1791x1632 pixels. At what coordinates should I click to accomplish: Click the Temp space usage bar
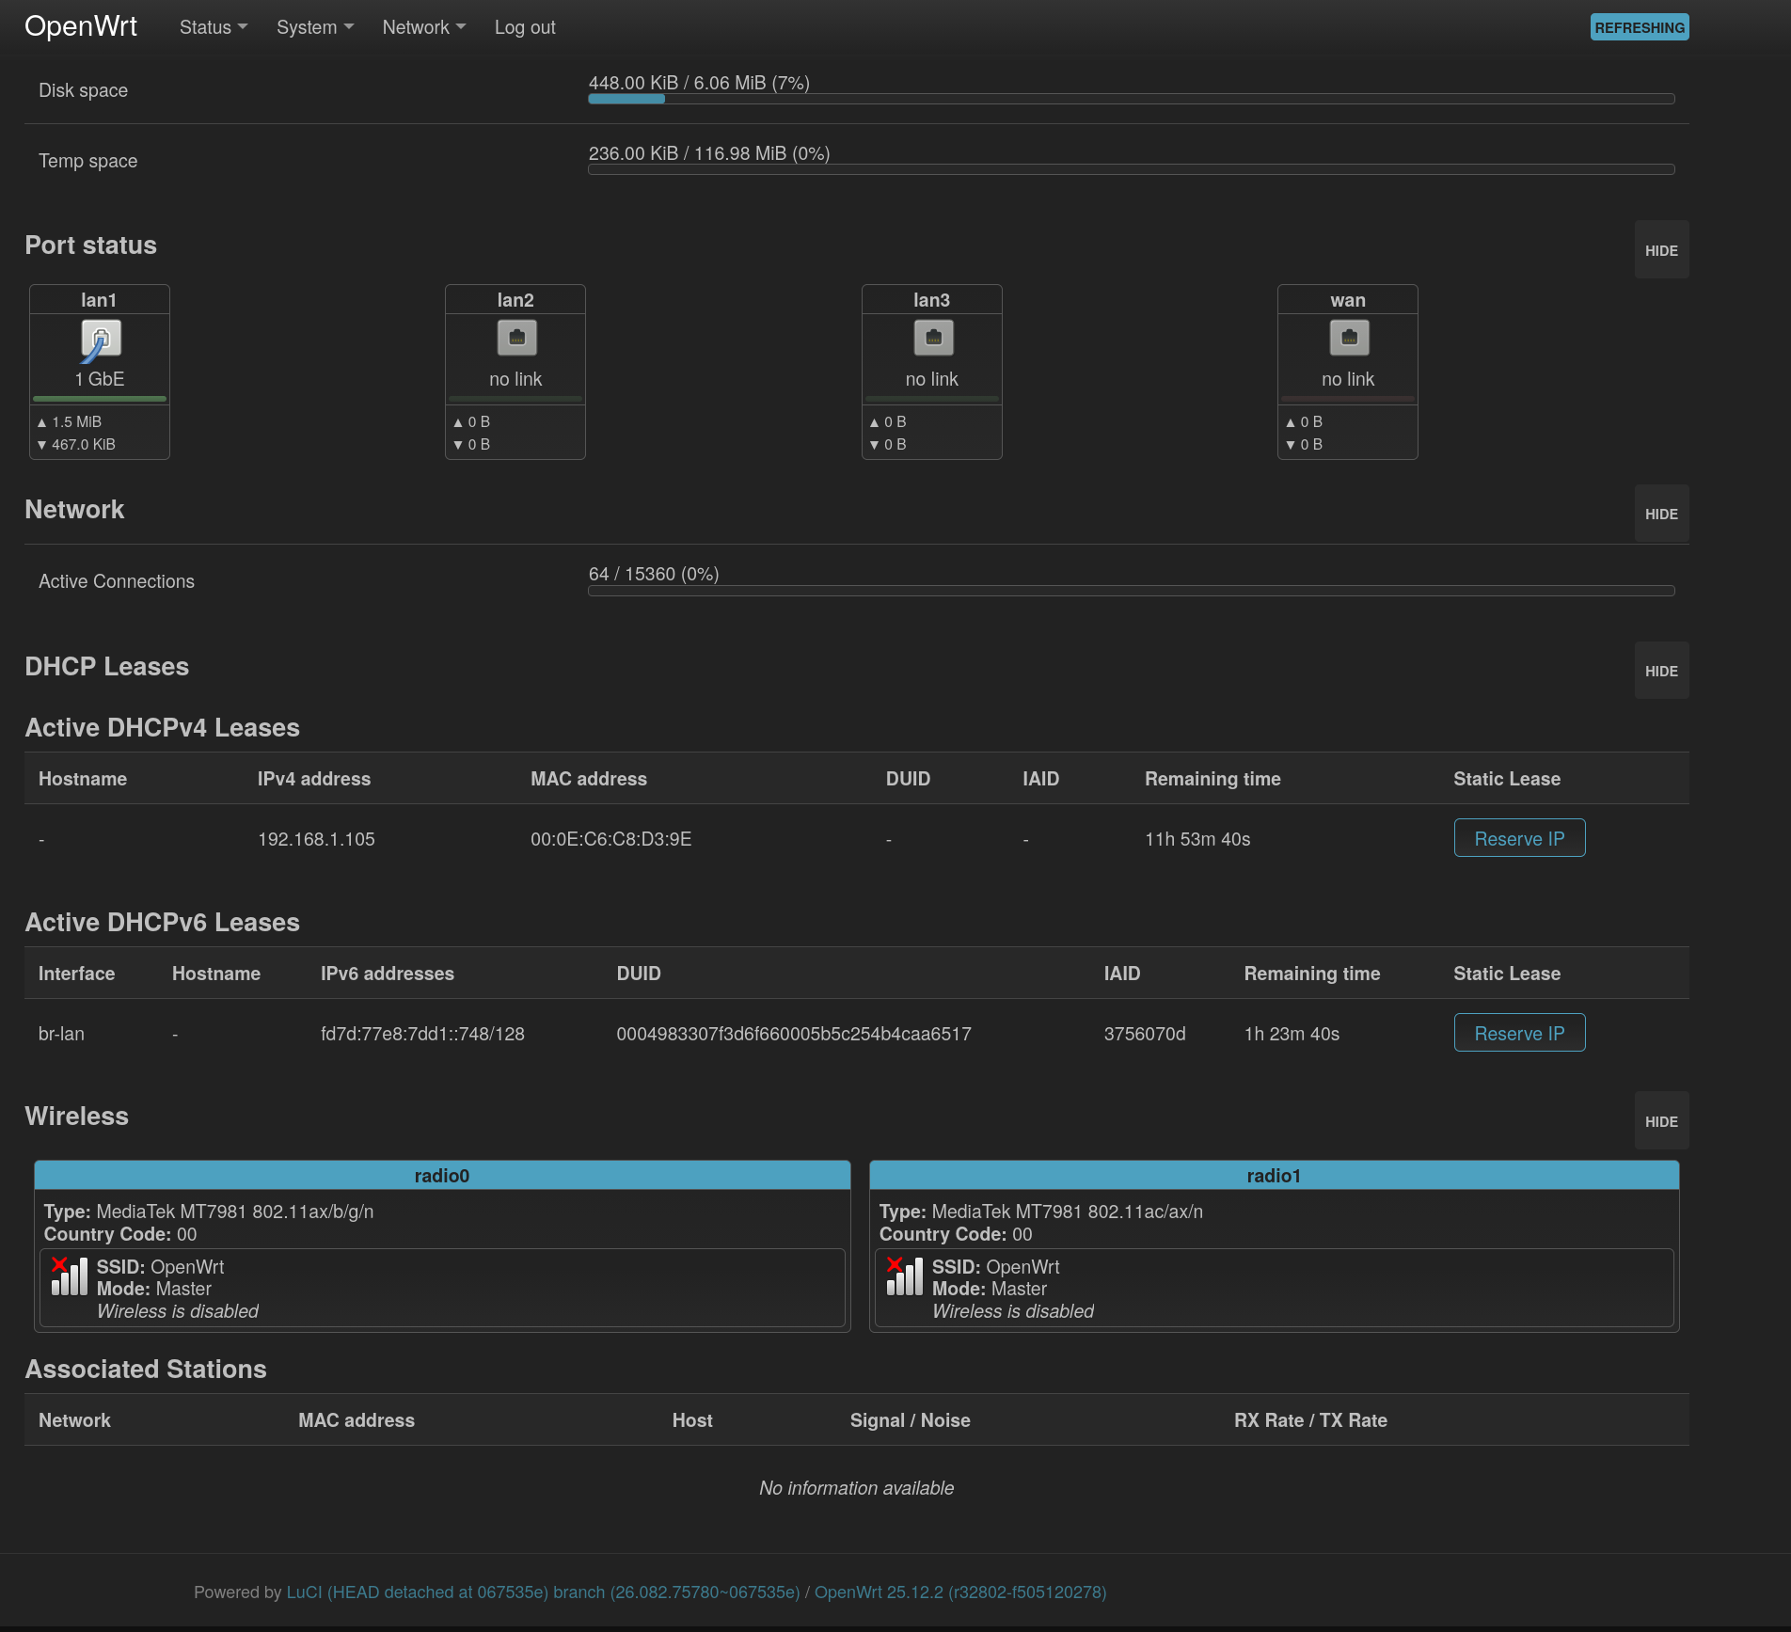(1132, 169)
